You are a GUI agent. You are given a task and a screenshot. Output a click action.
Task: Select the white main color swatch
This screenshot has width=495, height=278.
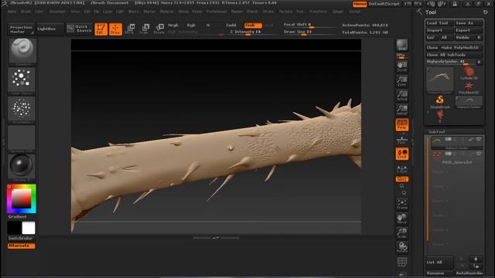pyautogui.click(x=29, y=228)
